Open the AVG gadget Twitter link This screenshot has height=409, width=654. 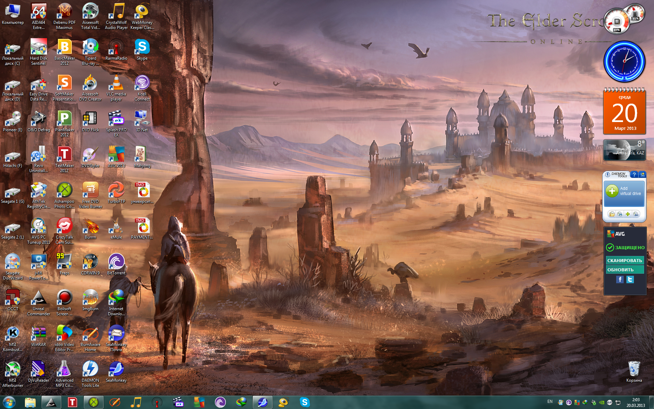[630, 280]
